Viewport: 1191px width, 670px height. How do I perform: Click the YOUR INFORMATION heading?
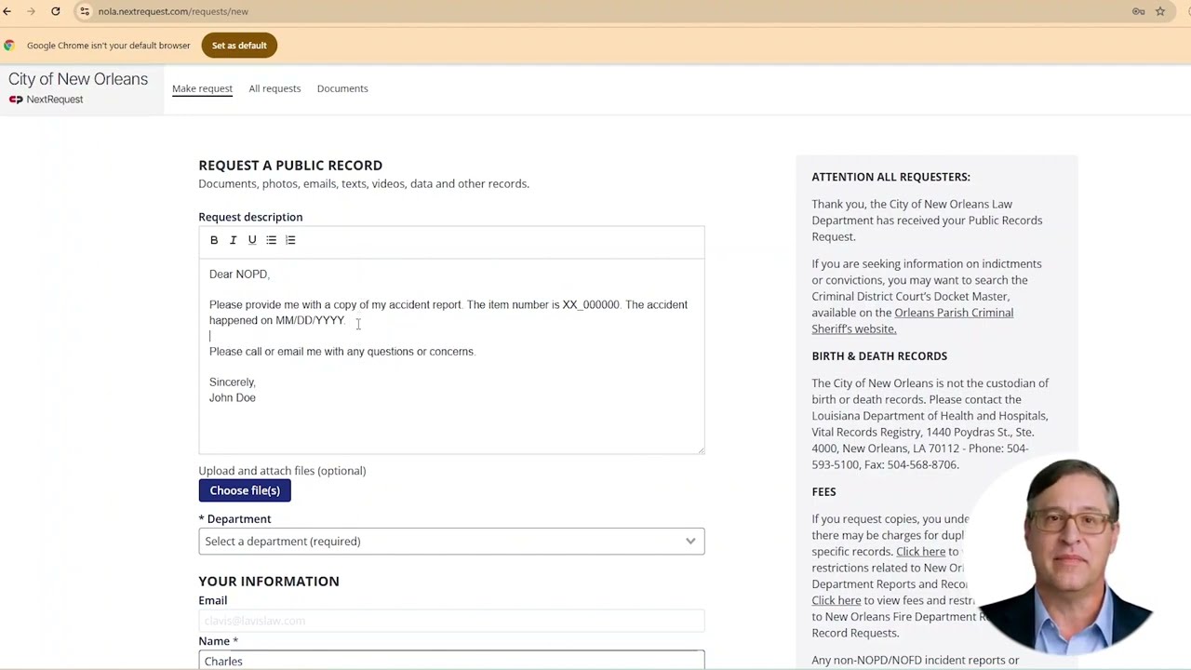(269, 582)
